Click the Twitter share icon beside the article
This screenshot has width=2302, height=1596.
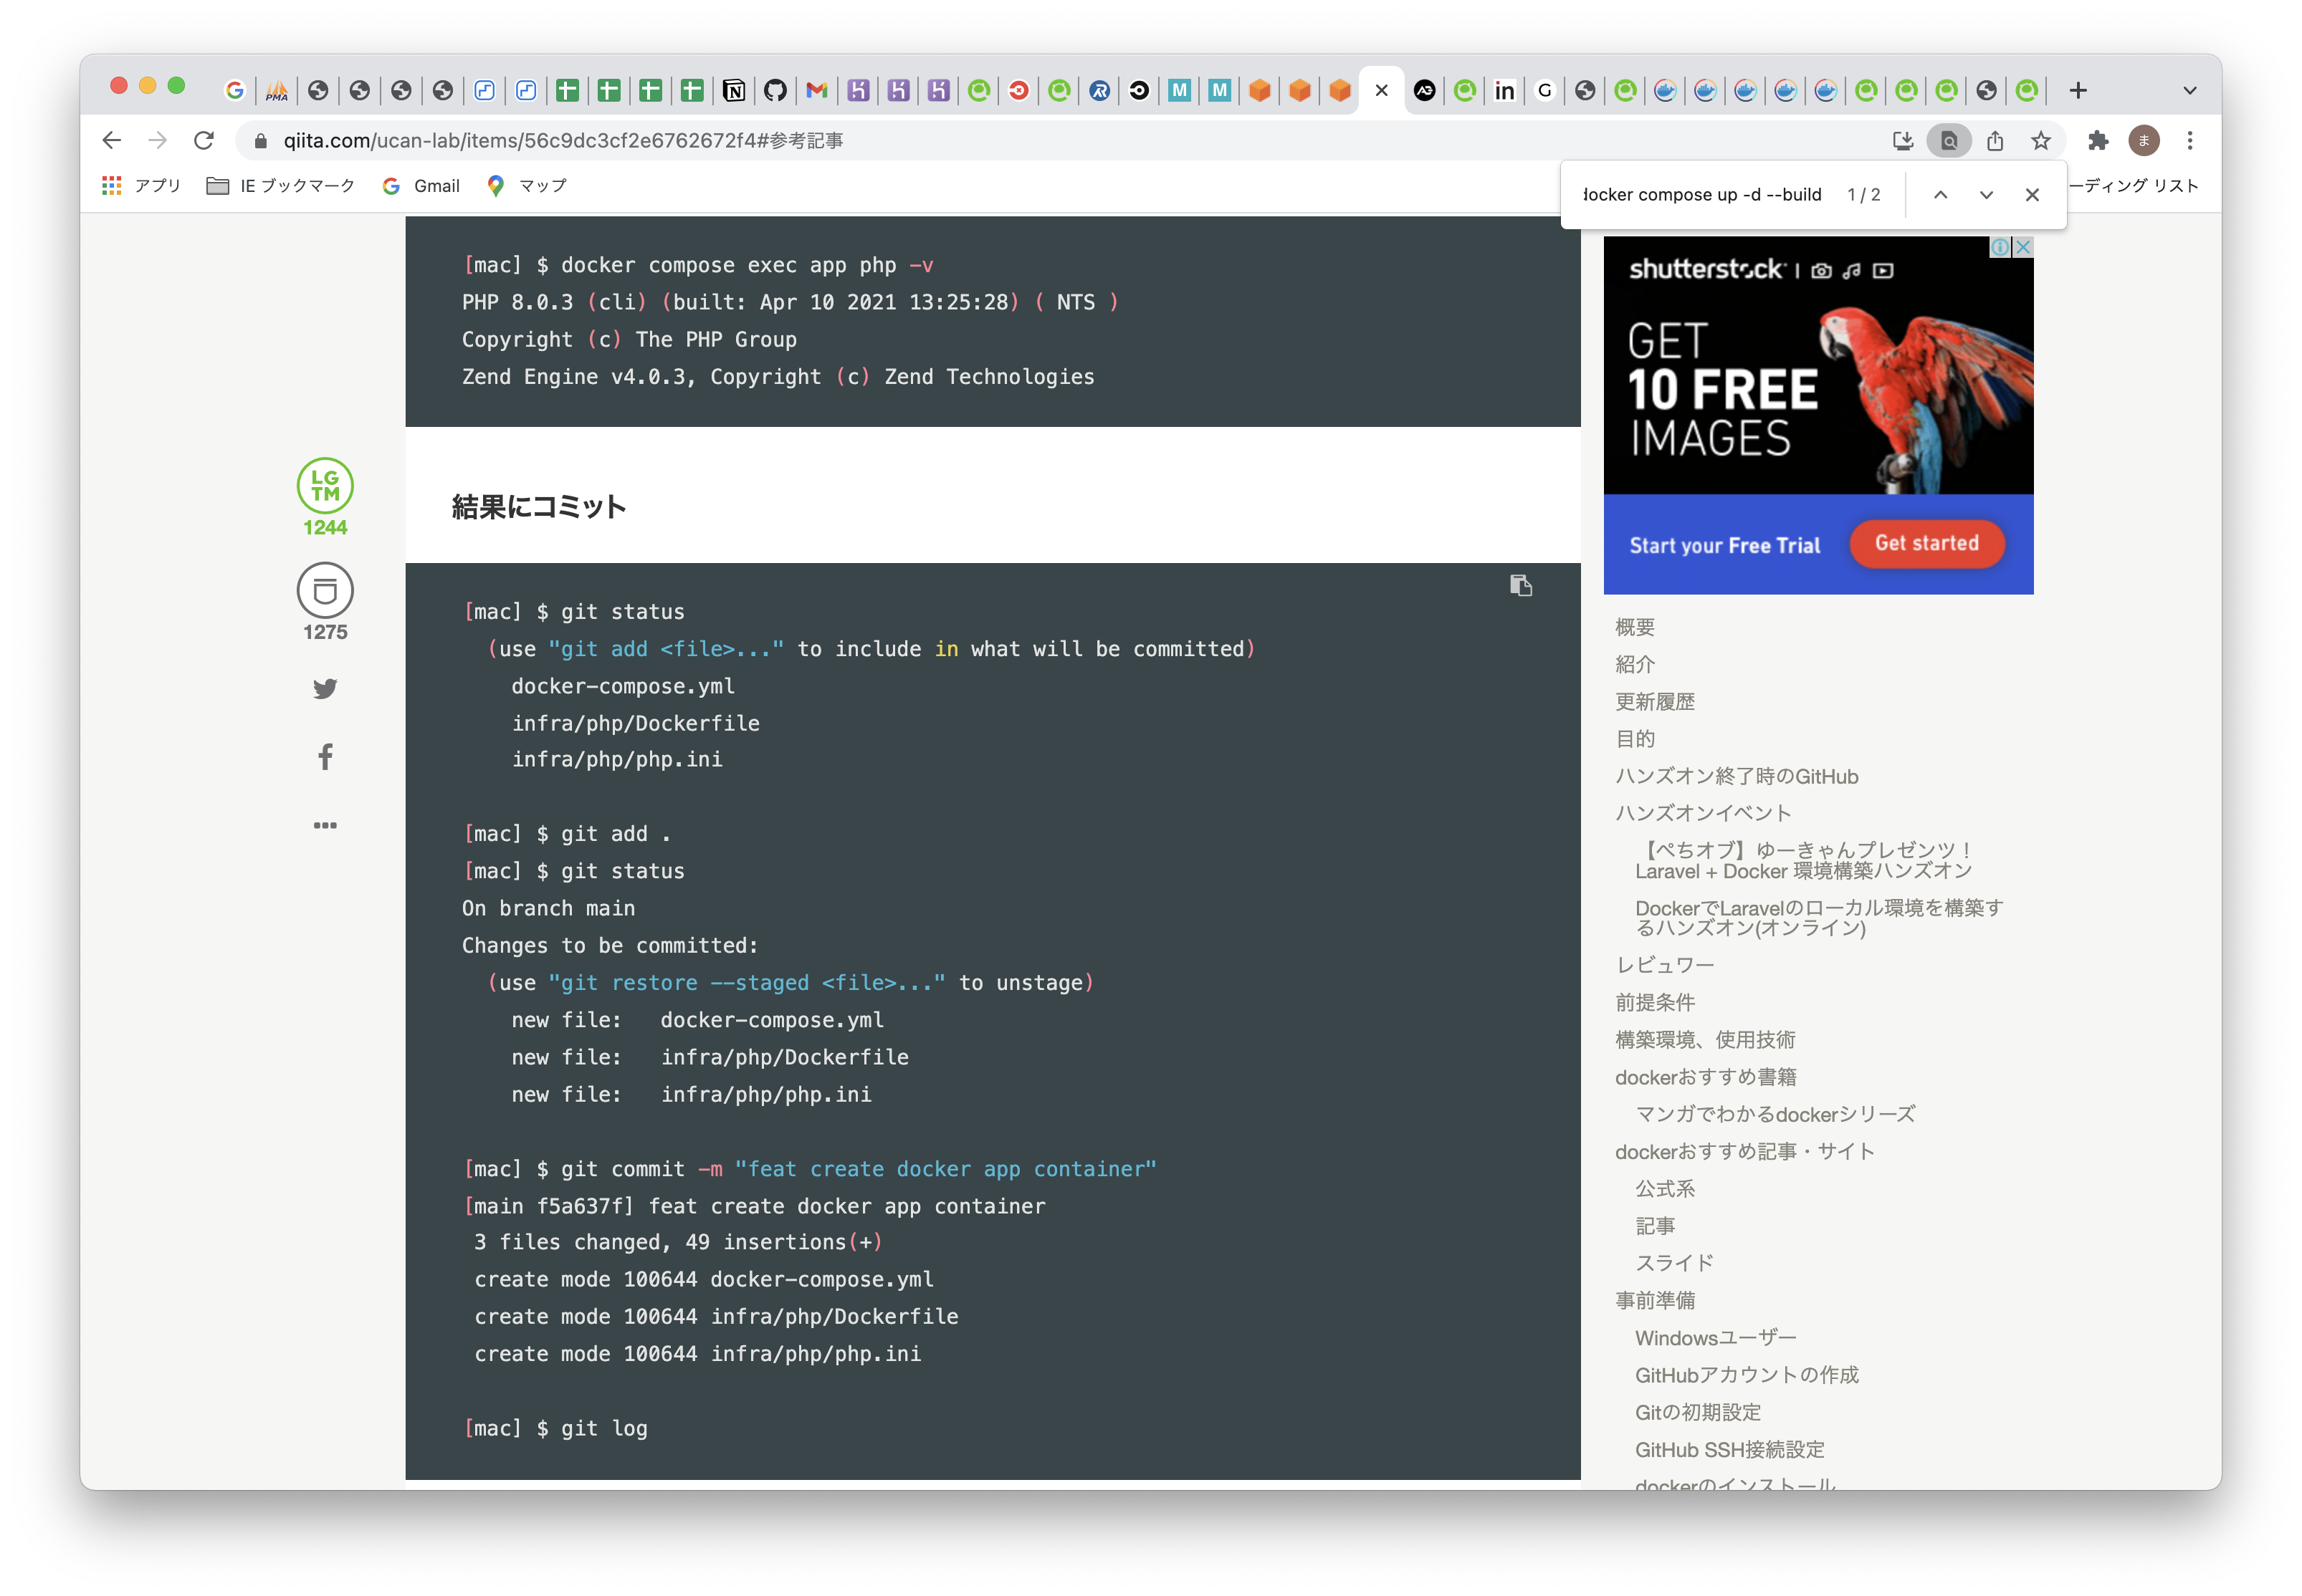(x=324, y=688)
